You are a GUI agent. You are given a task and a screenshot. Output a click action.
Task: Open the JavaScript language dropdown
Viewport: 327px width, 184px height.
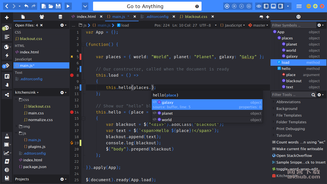click(x=233, y=25)
